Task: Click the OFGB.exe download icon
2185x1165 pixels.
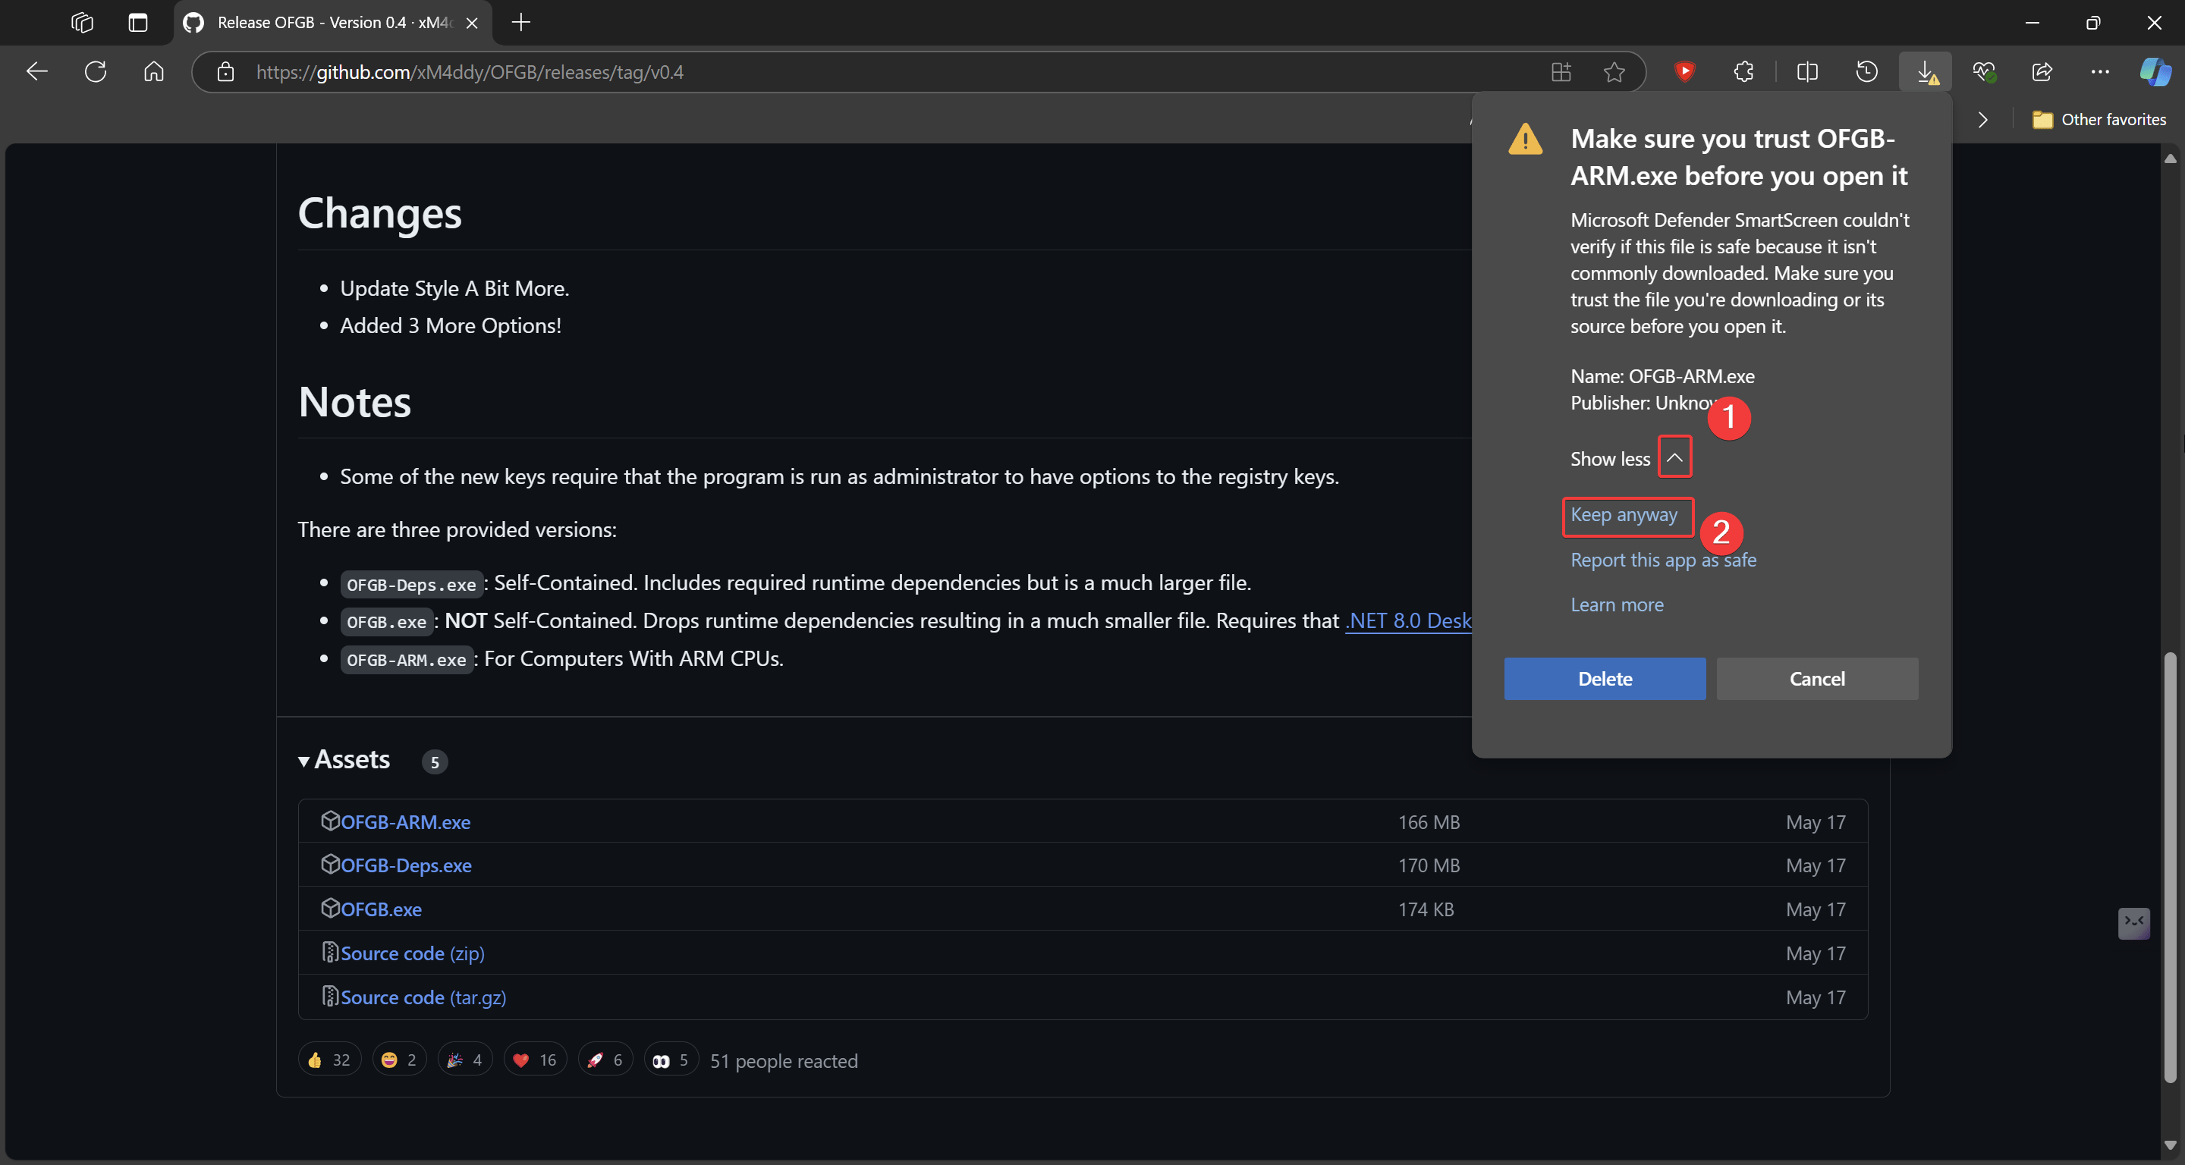Action: [x=329, y=908]
